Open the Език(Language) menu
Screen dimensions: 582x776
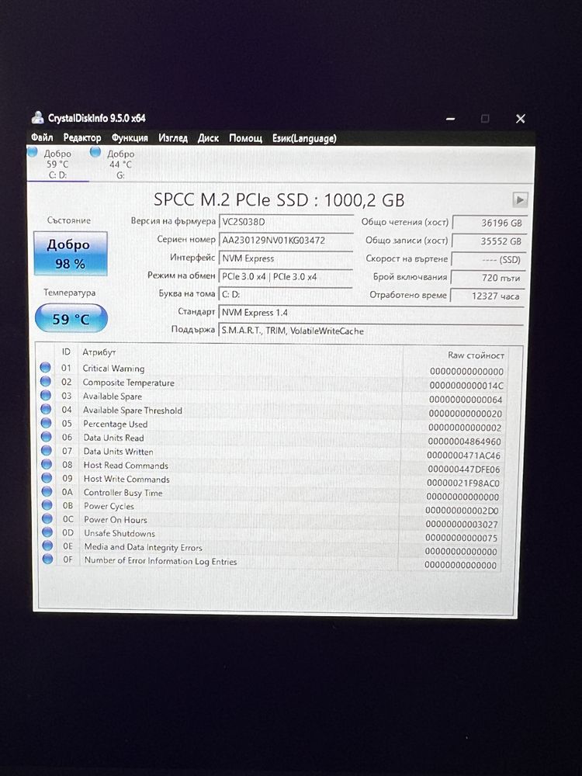[x=304, y=138]
